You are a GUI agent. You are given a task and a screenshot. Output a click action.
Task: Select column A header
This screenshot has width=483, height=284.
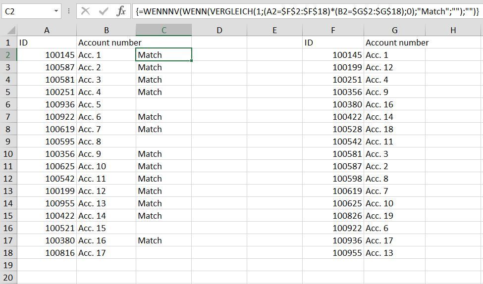point(47,30)
